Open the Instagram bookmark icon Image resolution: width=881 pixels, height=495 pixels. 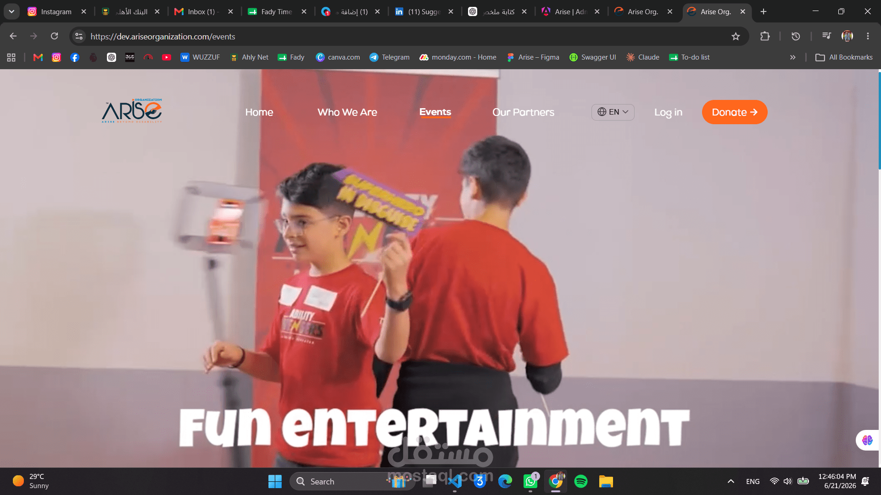56,57
